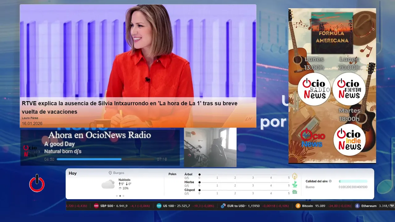Click the elapsed time 04:50
395x222 pixels.
pos(49,159)
